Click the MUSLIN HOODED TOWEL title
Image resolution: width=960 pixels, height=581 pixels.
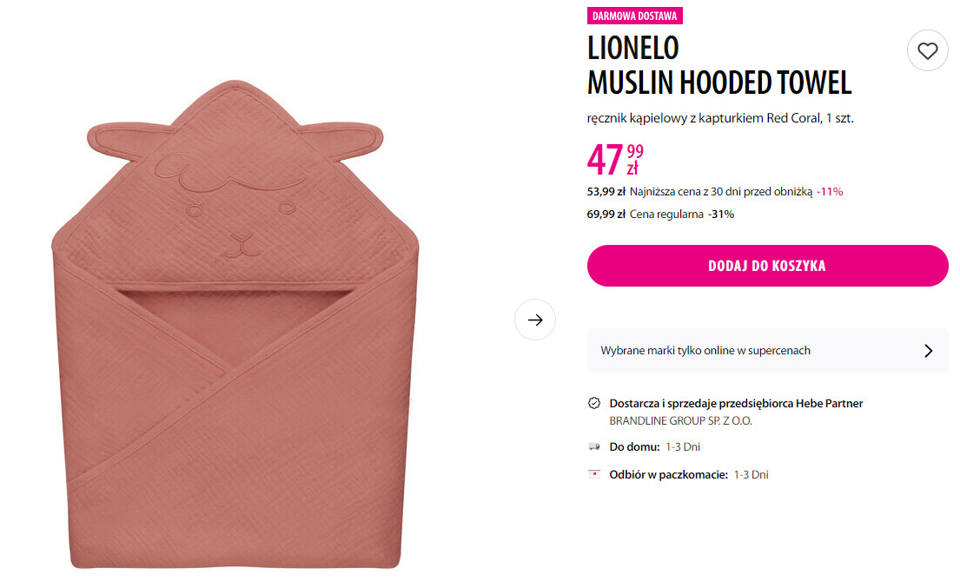point(719,83)
